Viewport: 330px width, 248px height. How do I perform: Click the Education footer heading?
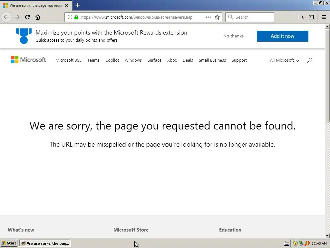[230, 230]
